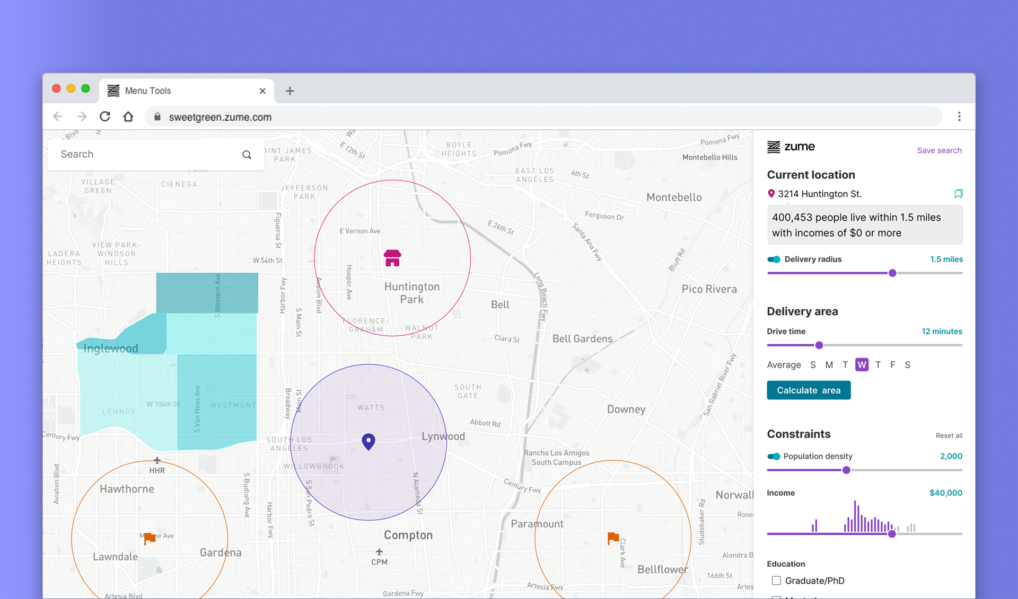Screen dimensions: 1018x599
Task: Click the orange flag marker near Lawndale
Action: [150, 538]
